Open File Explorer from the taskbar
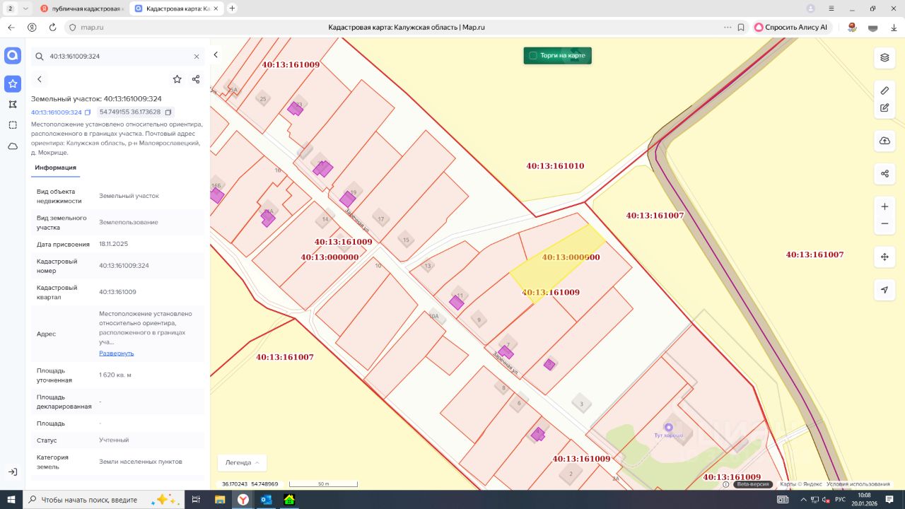Image resolution: width=905 pixels, height=509 pixels. coord(220,499)
